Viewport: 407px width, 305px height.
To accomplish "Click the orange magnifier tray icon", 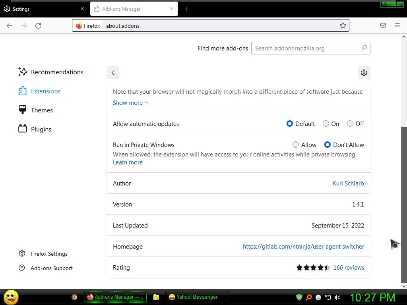I will click(x=309, y=297).
